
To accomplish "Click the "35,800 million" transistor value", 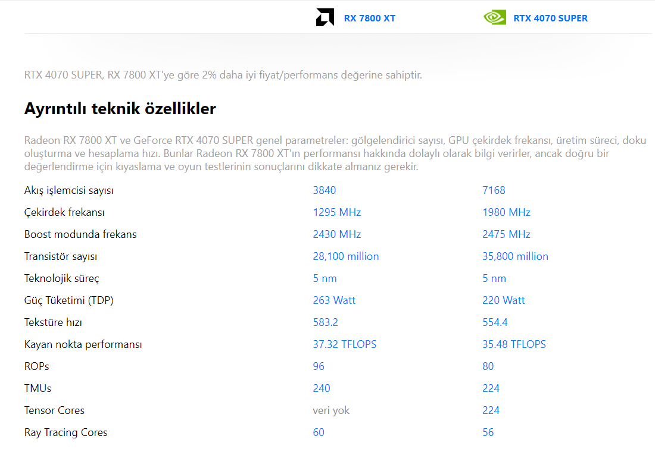I will point(516,257).
